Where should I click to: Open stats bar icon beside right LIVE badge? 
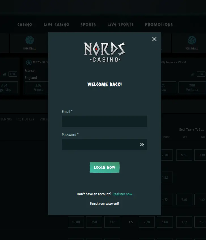point(193,74)
